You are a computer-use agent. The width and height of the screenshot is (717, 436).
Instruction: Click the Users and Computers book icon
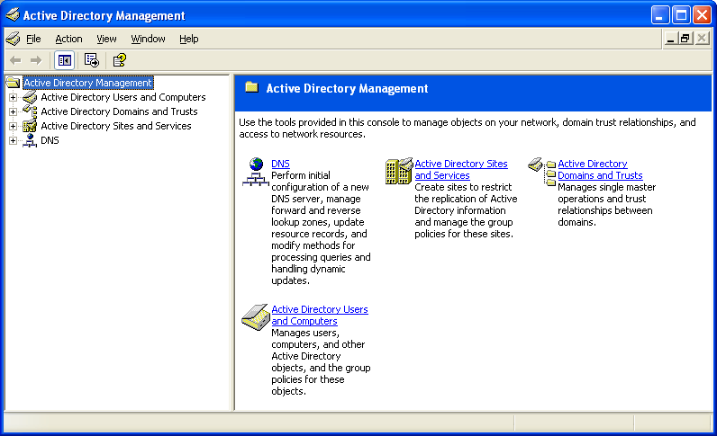tap(256, 317)
